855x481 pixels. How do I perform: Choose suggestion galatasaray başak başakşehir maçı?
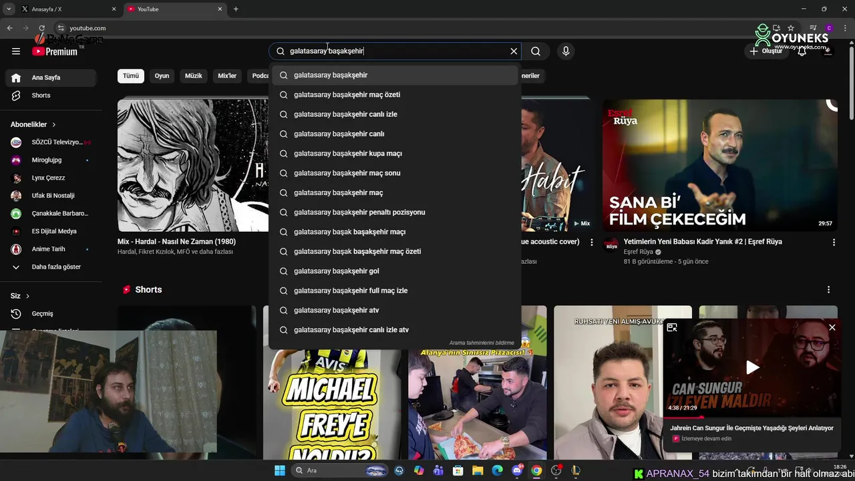(395, 232)
